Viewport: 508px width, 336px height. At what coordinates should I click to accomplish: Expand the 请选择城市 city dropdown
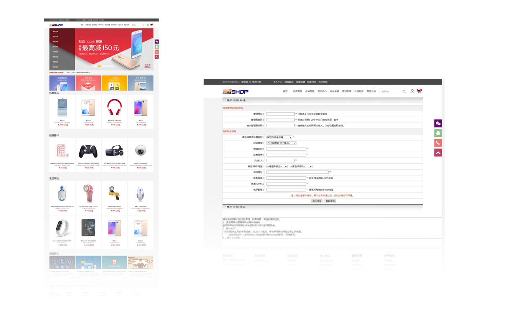[301, 166]
